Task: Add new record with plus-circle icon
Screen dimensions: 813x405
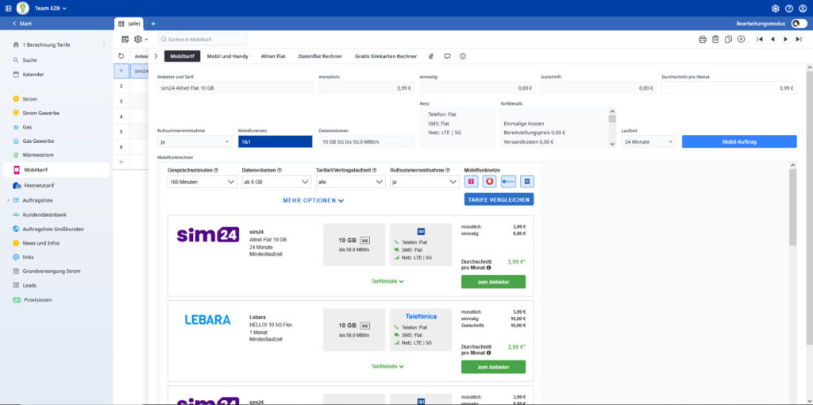Action: pyautogui.click(x=742, y=40)
